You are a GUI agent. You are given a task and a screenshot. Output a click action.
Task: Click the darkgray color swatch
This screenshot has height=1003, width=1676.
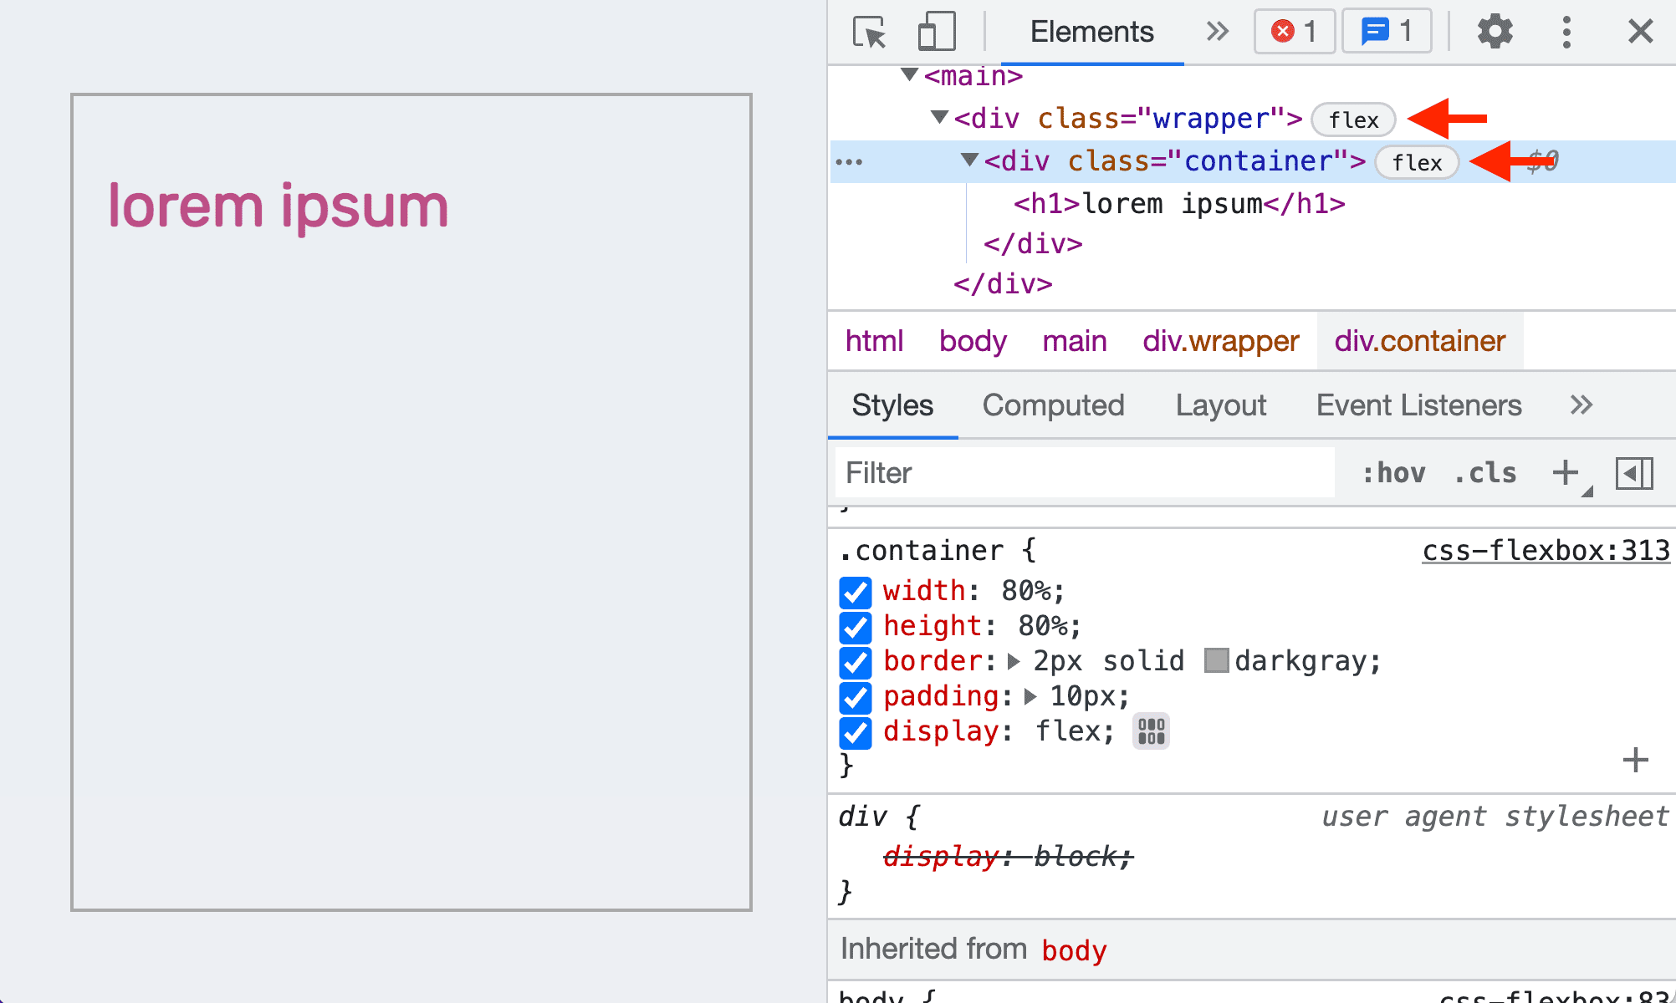(x=1214, y=660)
